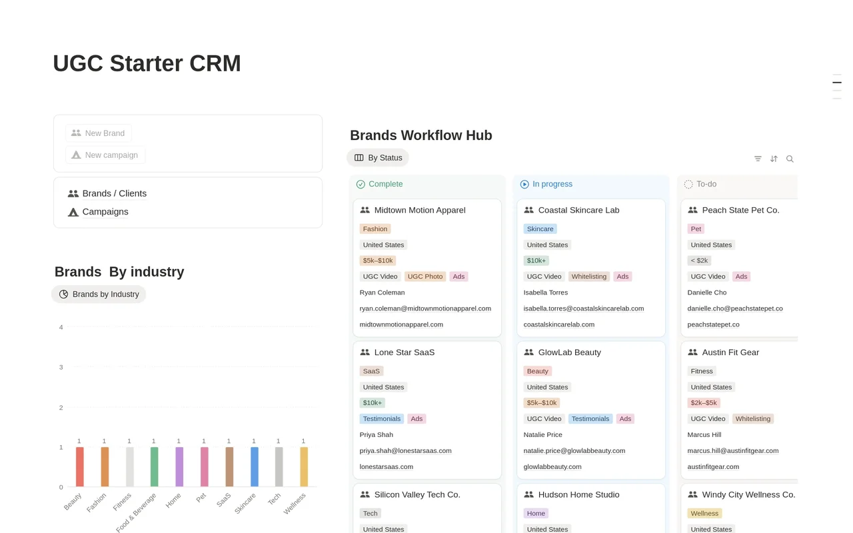Click the Home tag on Hudson Home Studio
Screen dimensions: 853x533
(536, 514)
